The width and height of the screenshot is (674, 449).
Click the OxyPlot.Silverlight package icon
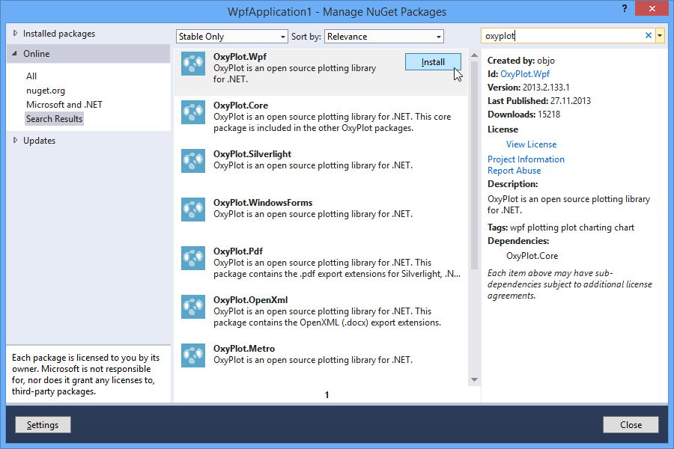point(192,161)
